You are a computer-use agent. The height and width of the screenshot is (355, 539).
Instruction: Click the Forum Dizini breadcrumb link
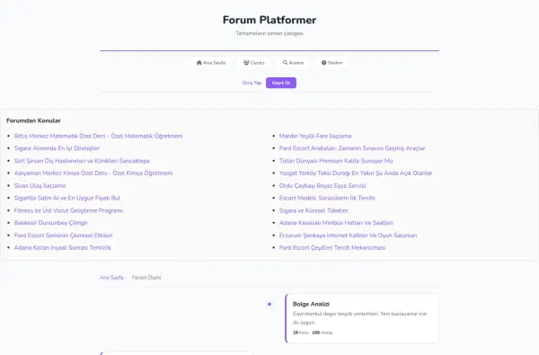[x=146, y=277]
